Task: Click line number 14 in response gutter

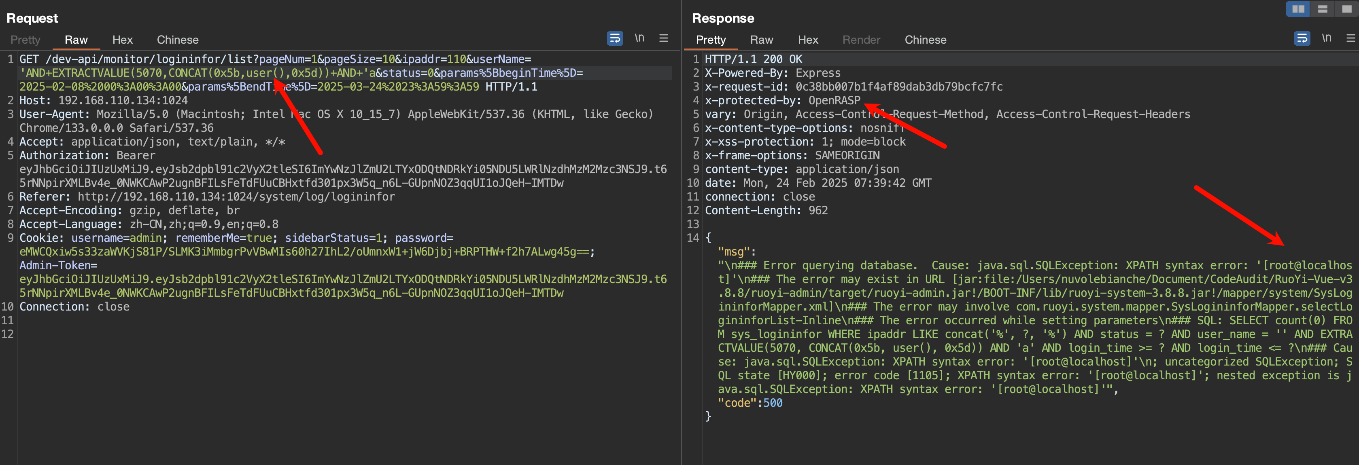Action: click(693, 238)
